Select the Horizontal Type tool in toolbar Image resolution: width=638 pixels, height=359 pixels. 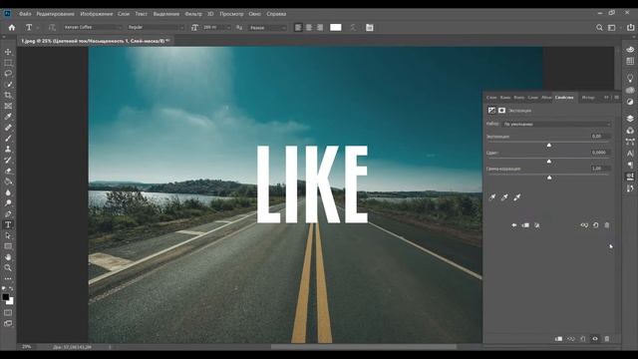(x=8, y=224)
